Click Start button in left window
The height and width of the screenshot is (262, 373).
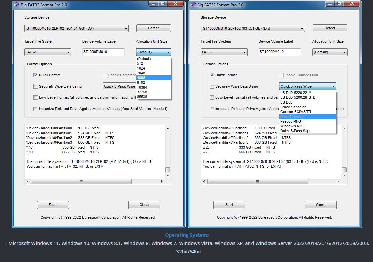click(53, 205)
